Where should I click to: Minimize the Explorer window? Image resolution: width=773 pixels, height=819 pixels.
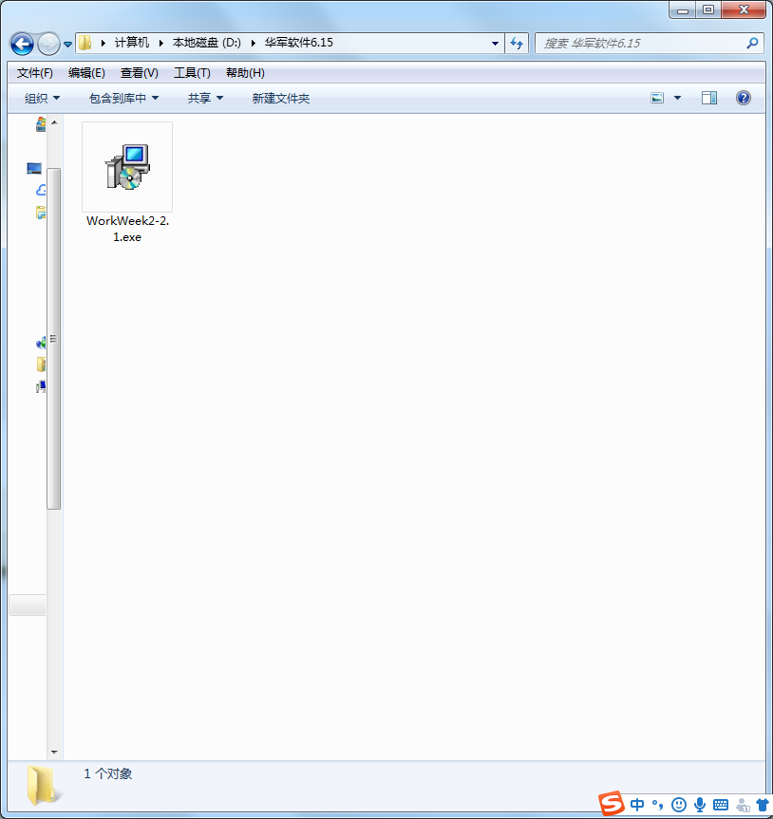[x=683, y=10]
